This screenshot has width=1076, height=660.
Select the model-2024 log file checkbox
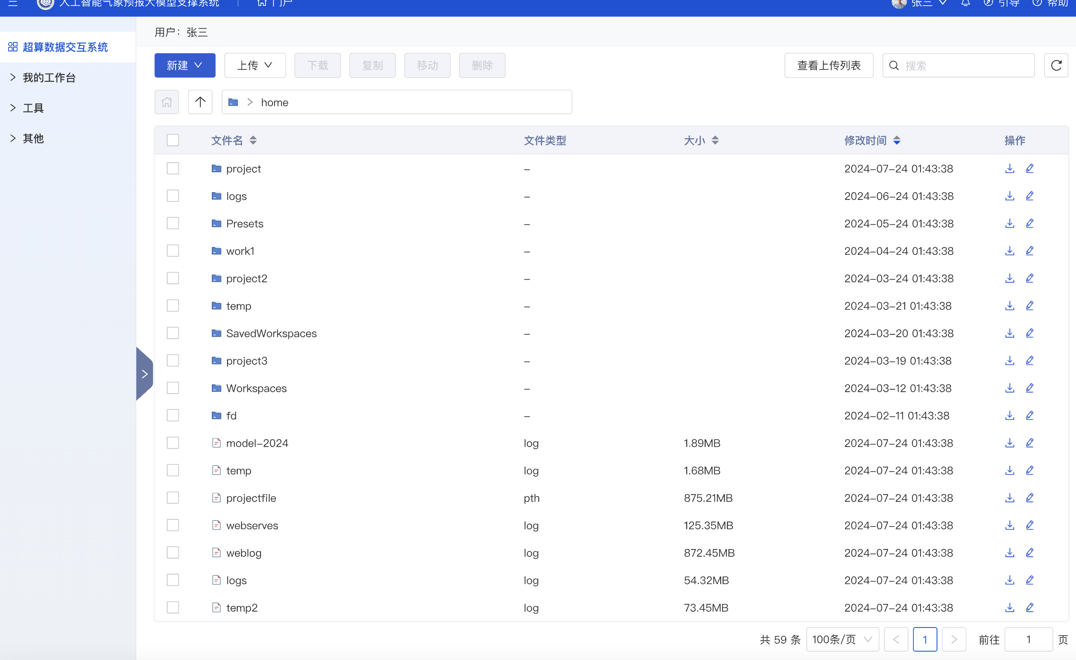[x=173, y=443]
